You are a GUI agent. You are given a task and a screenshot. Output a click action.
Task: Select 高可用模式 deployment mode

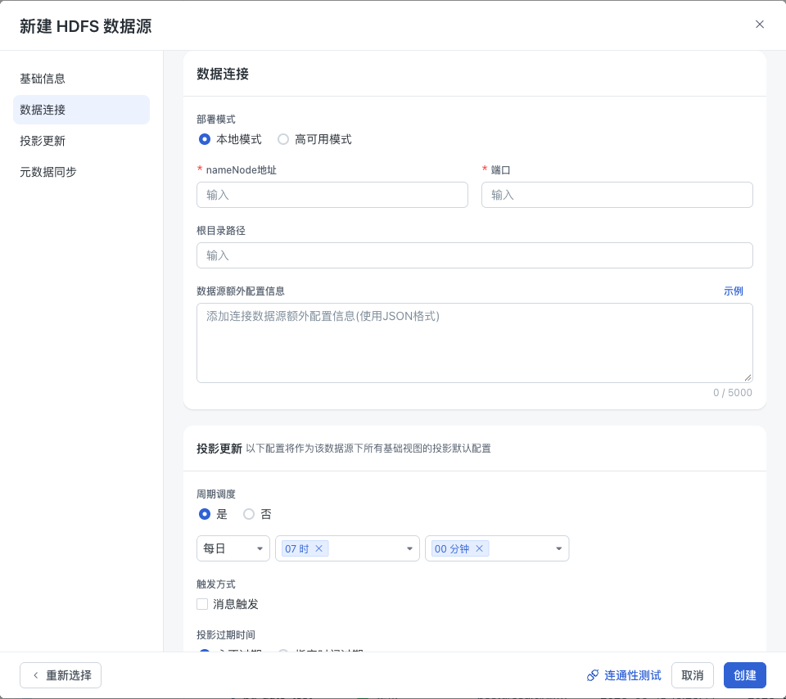[283, 139]
